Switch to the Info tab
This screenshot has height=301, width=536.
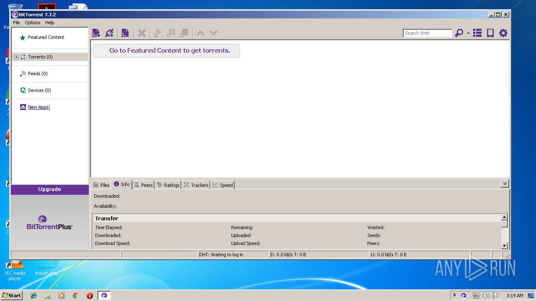click(x=121, y=184)
